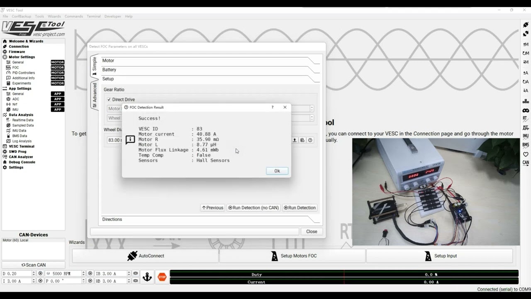Hit the red STOP icon
This screenshot has height=299, width=531.
point(162,277)
